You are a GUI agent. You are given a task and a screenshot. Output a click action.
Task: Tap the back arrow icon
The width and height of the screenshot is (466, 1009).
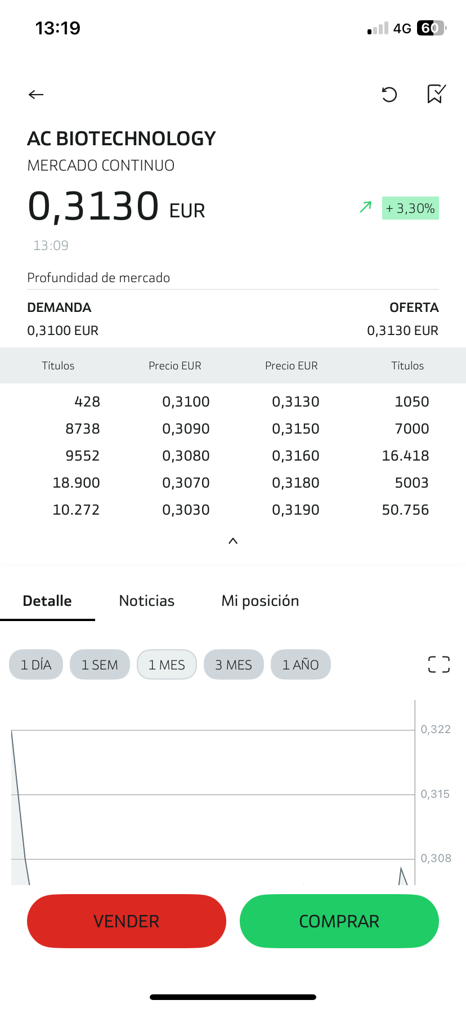(36, 95)
